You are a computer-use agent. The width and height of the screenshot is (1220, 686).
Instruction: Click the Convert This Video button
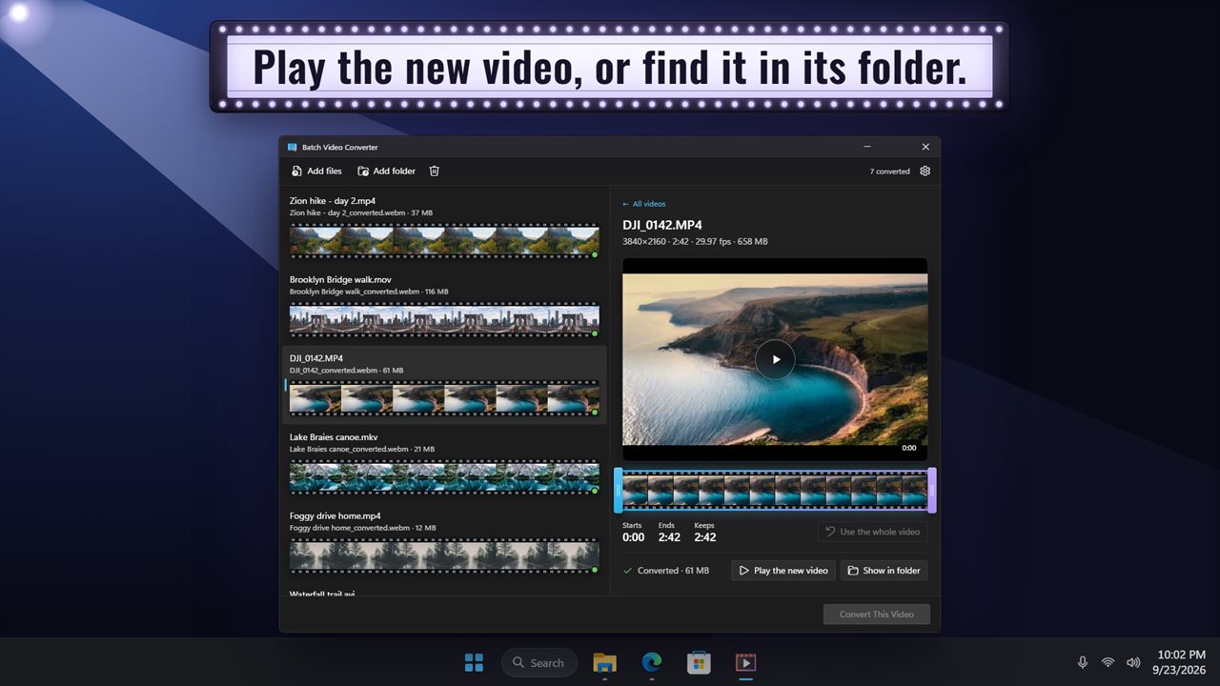click(x=877, y=615)
